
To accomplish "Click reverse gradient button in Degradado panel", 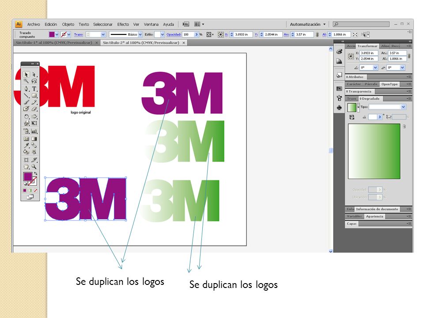I will click(x=352, y=117).
